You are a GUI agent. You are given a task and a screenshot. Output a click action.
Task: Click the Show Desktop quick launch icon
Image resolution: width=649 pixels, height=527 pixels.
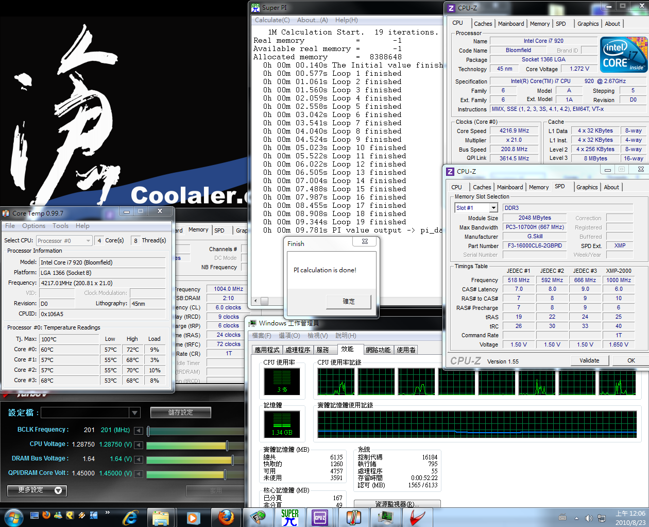(x=35, y=515)
